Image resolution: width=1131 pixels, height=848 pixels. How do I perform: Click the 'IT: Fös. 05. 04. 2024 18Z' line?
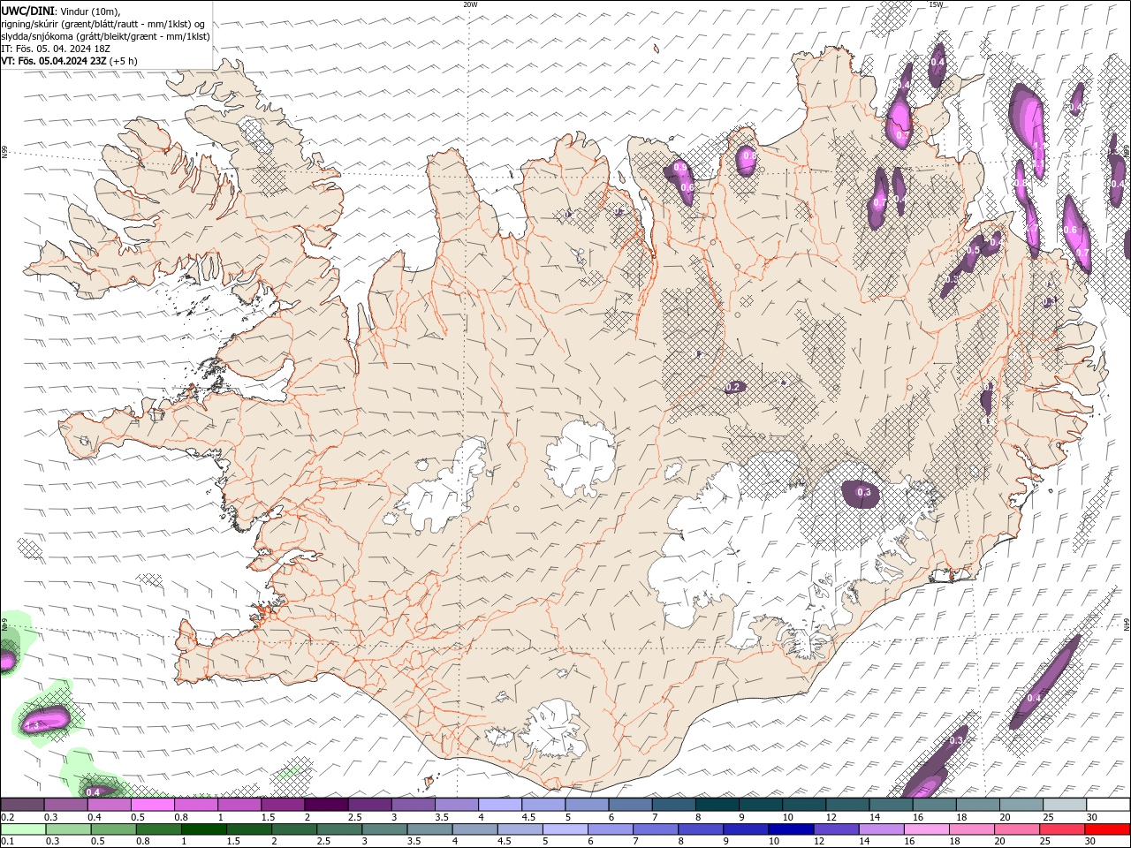coord(56,49)
